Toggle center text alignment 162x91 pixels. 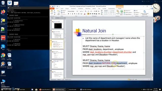pos(90,14)
